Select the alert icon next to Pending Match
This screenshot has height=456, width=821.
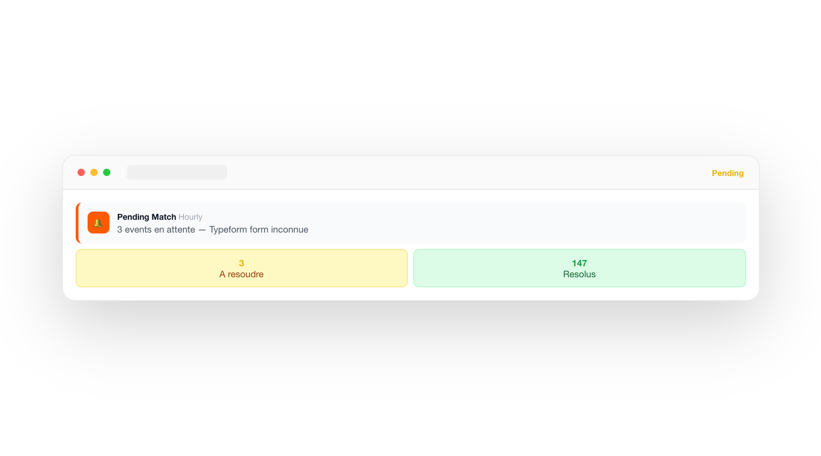pos(98,223)
